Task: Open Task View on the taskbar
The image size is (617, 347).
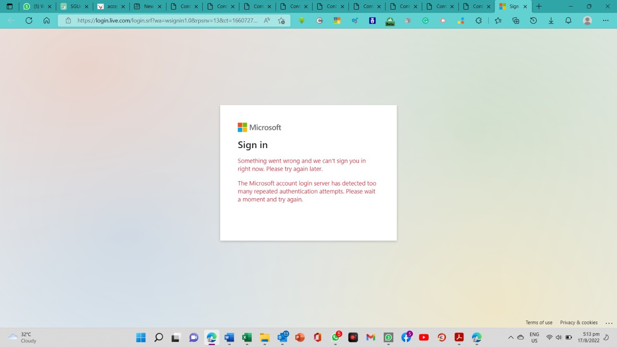Action: click(x=176, y=338)
